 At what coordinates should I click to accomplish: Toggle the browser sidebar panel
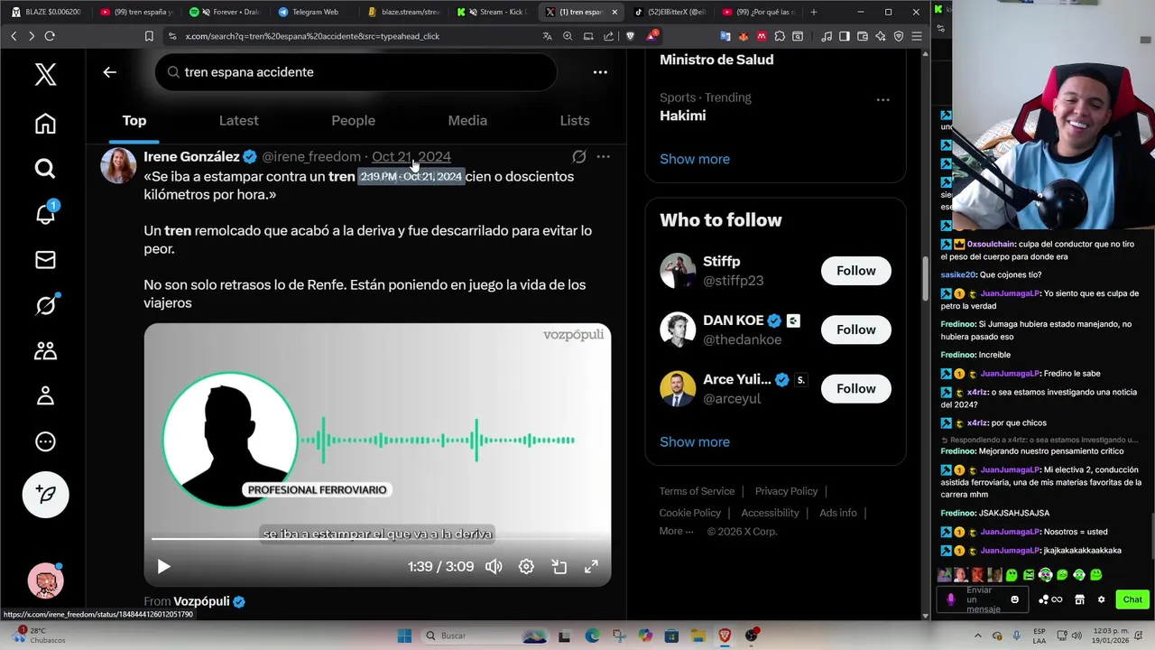pyautogui.click(x=845, y=36)
